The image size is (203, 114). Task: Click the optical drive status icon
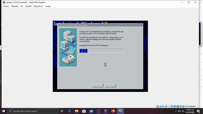point(160,106)
